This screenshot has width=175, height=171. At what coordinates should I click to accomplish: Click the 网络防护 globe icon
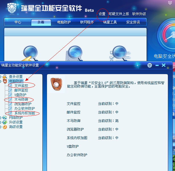(5, 118)
